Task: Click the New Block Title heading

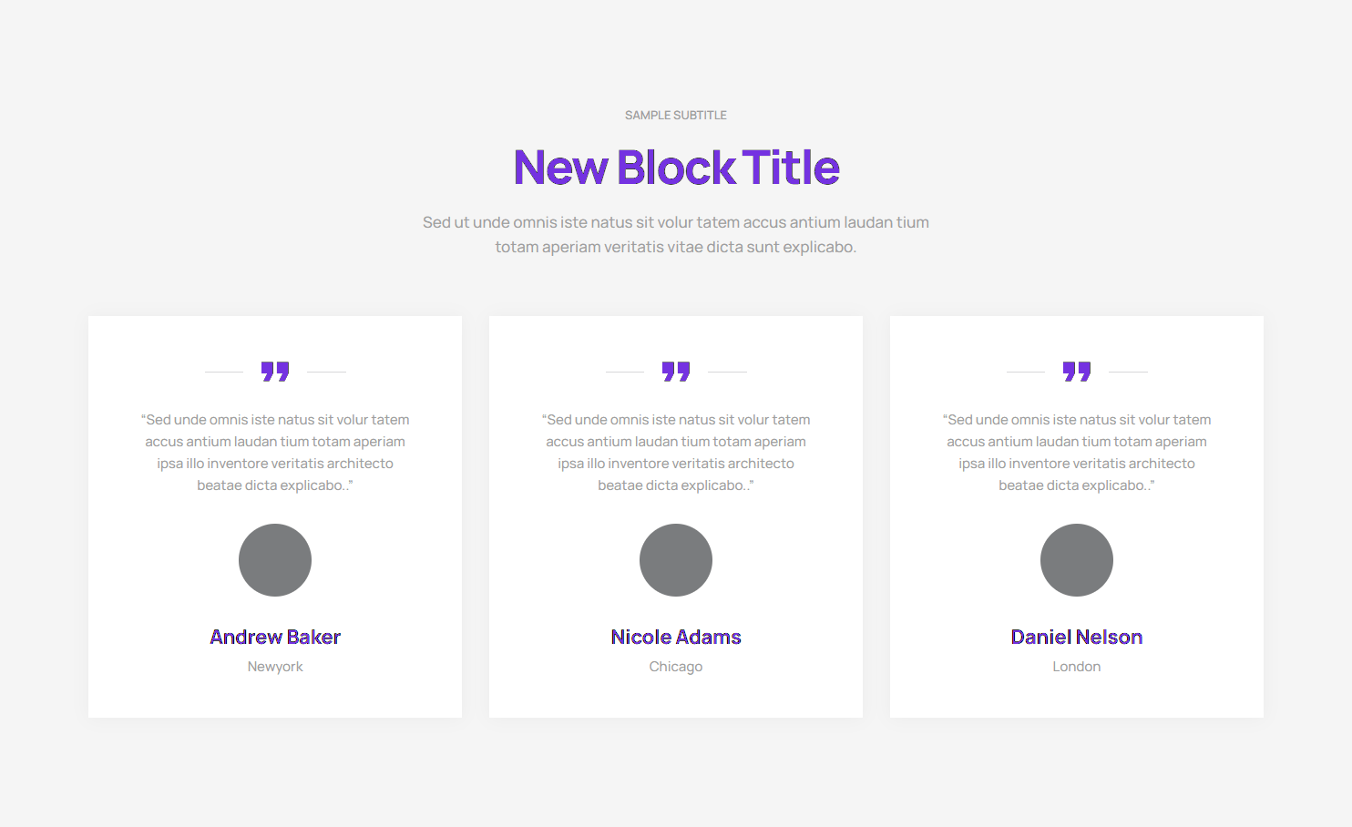Action: click(676, 168)
